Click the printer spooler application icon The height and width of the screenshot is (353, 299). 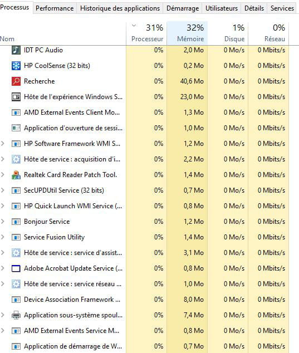[16, 315]
